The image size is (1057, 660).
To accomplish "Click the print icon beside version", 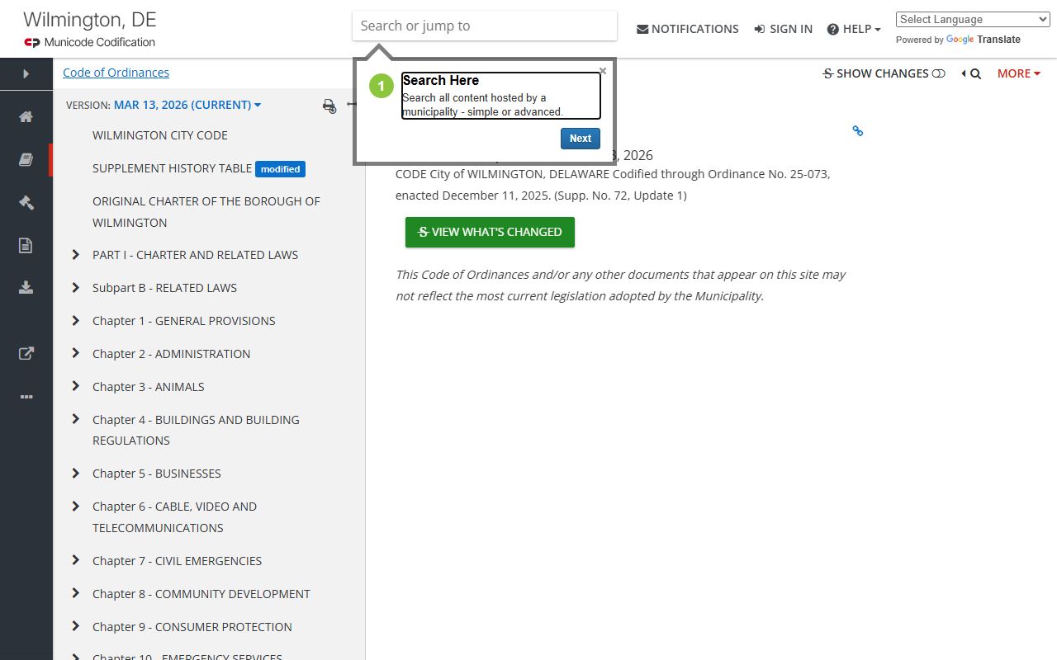I will 329,106.
